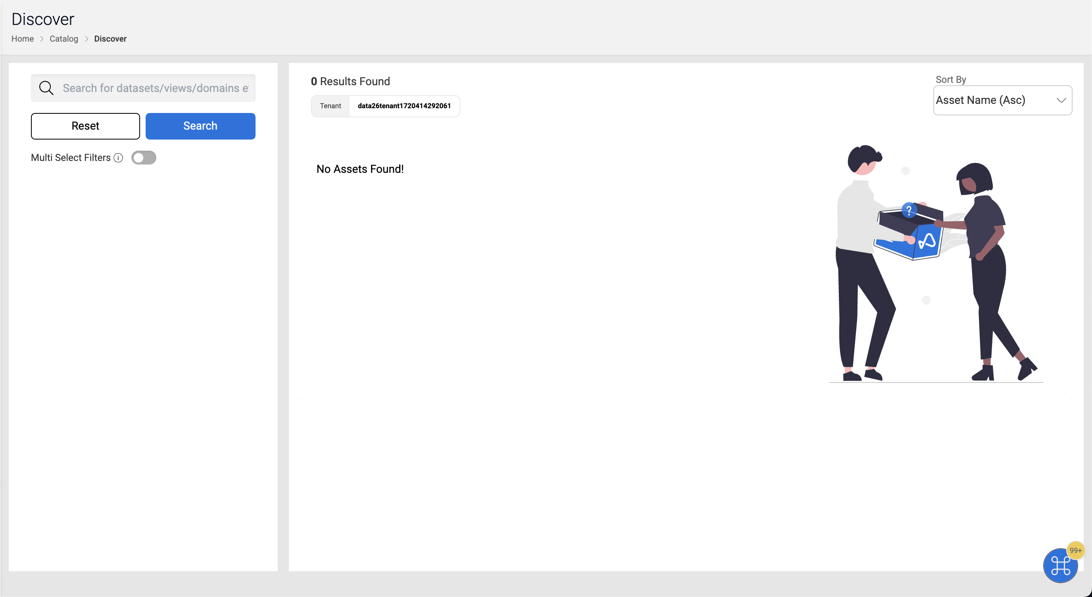The image size is (1092, 597).
Task: Click the data26tenant1720414292061 filter tag
Action: pos(404,105)
